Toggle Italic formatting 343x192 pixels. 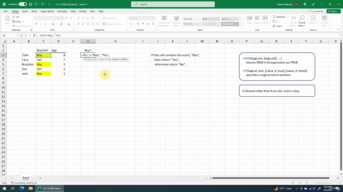click(x=41, y=24)
